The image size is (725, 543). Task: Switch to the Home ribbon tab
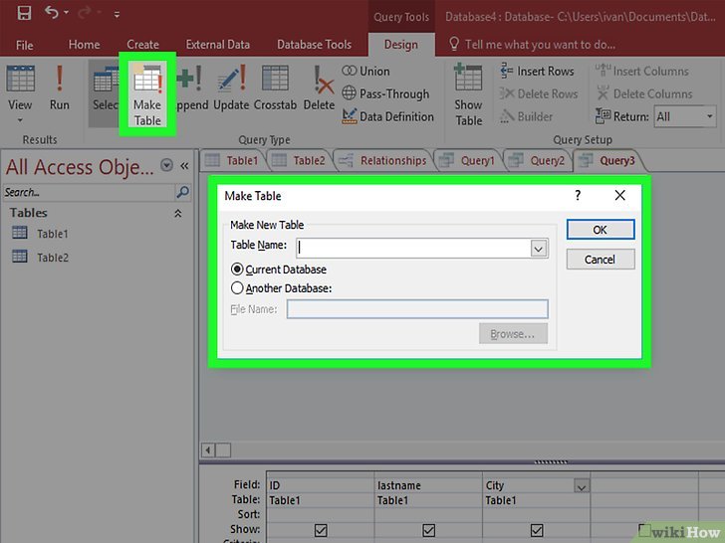coord(84,45)
